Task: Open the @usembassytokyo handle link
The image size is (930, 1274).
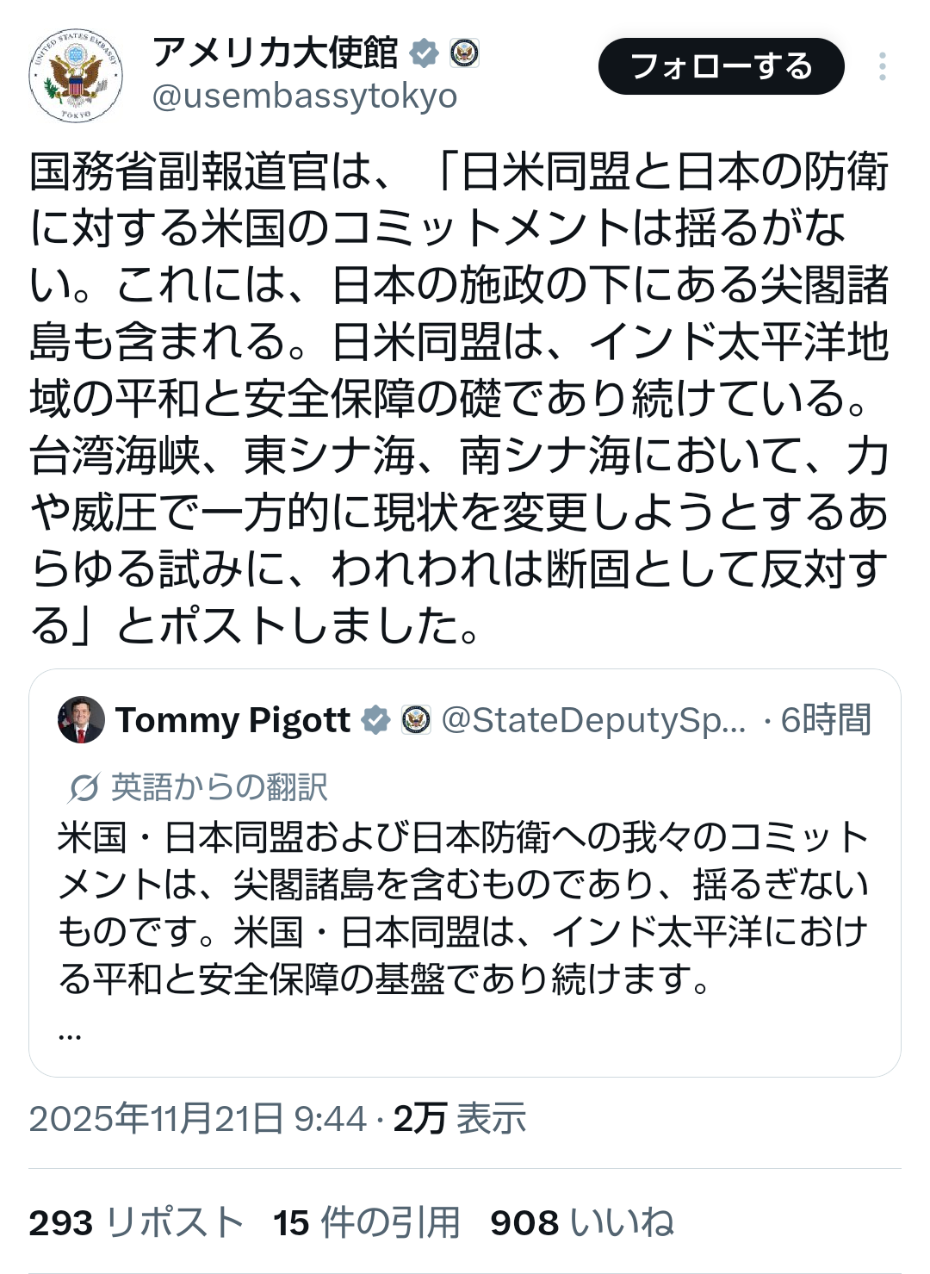Action: 305,96
